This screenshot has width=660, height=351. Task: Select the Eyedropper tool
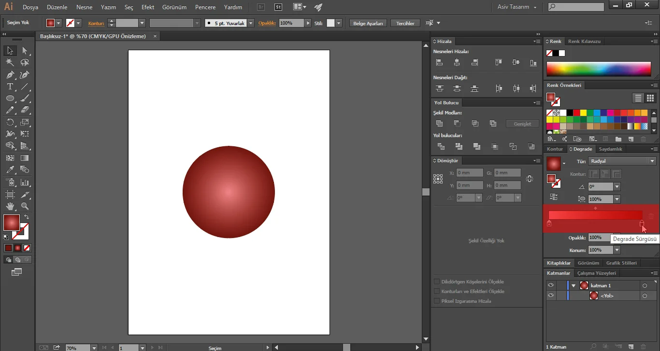(x=10, y=170)
